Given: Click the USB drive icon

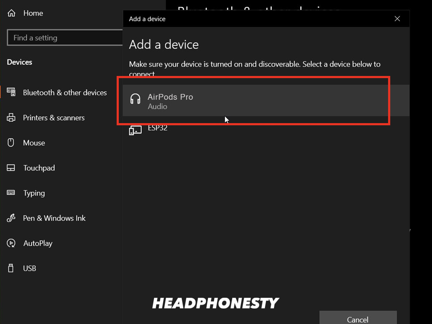Looking at the screenshot, I should point(11,268).
